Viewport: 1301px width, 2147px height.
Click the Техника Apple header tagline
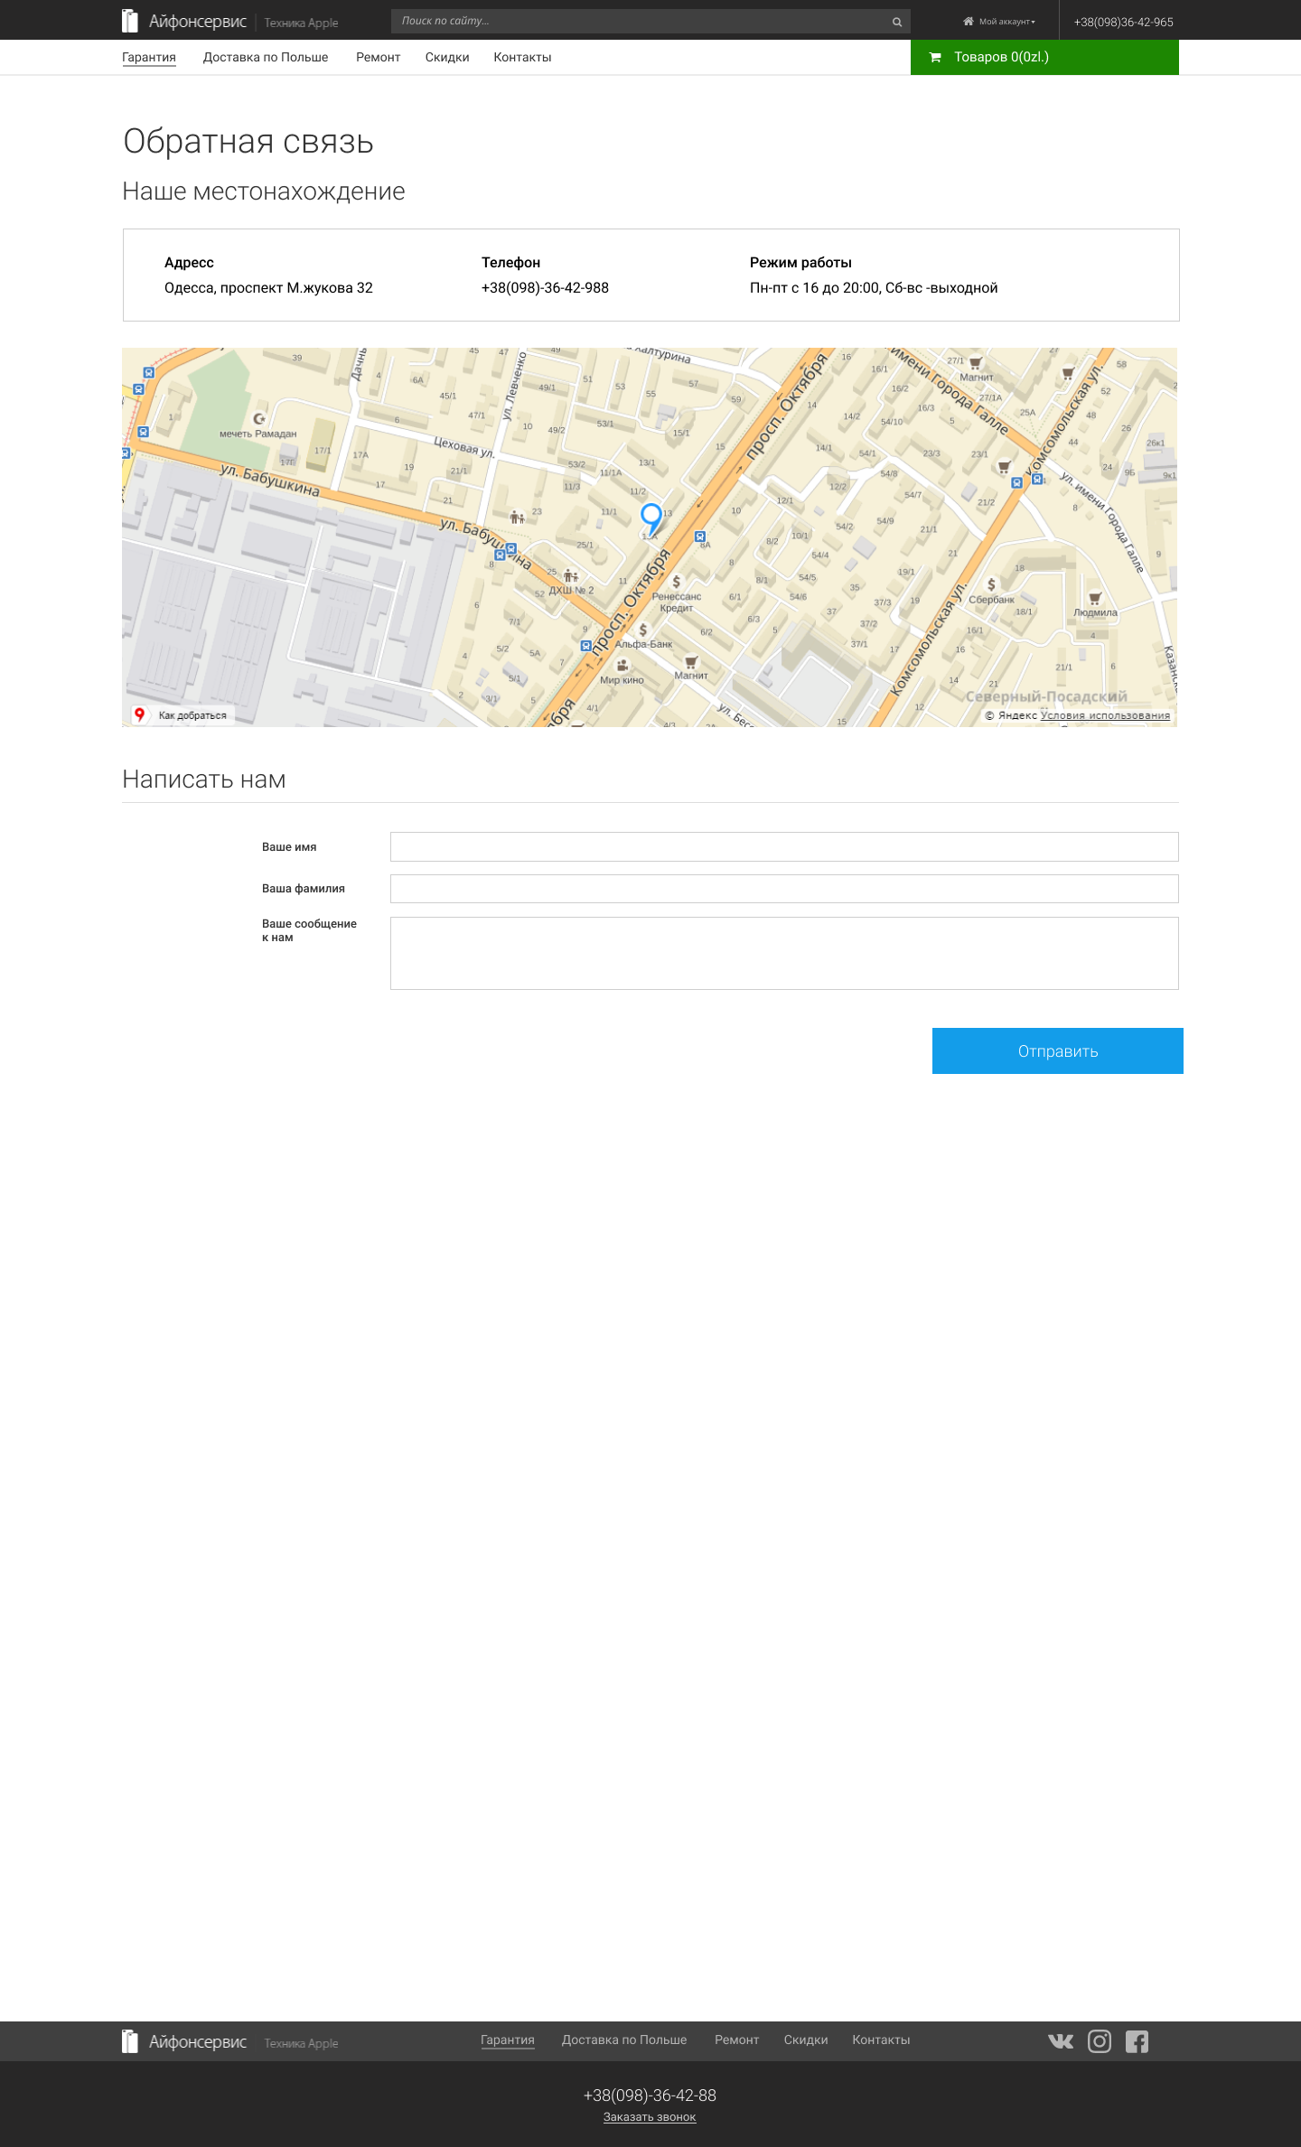pos(301,23)
